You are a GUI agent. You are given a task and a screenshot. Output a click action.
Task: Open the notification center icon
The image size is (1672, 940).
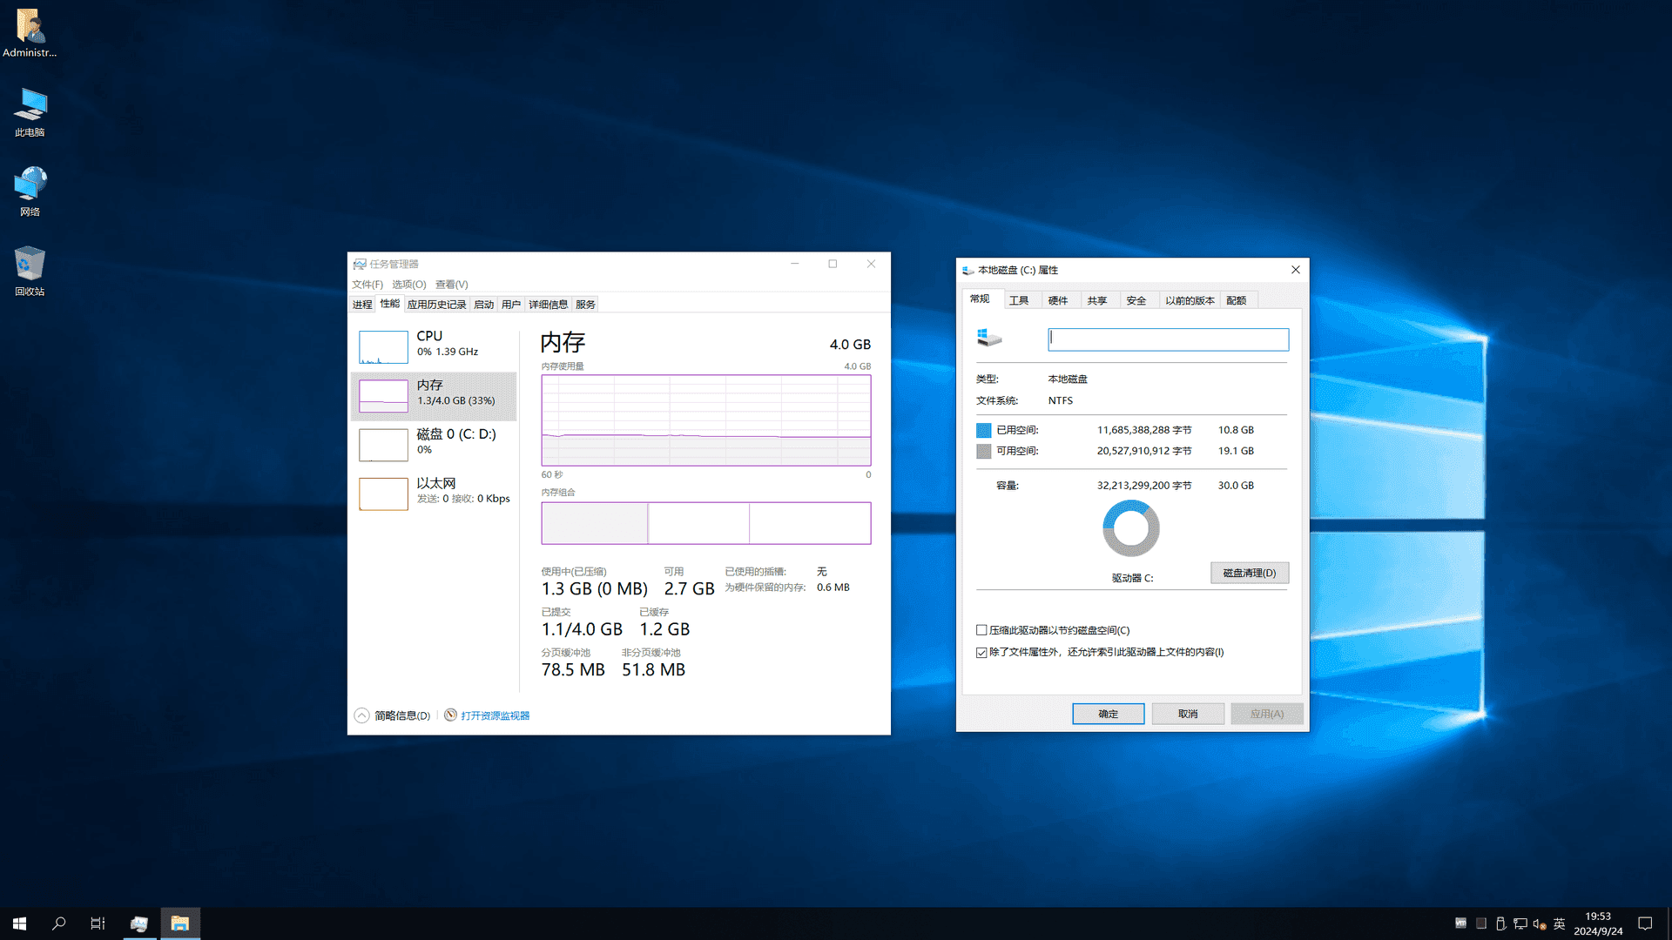tap(1645, 923)
